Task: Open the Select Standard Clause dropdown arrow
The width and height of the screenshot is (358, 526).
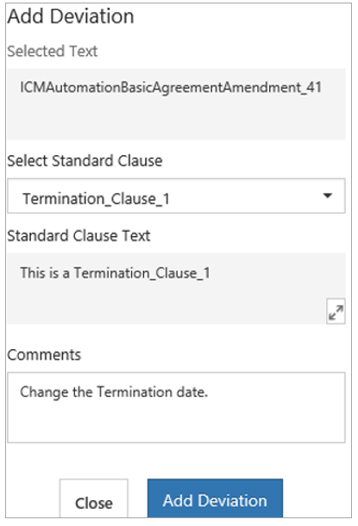Action: [x=328, y=196]
